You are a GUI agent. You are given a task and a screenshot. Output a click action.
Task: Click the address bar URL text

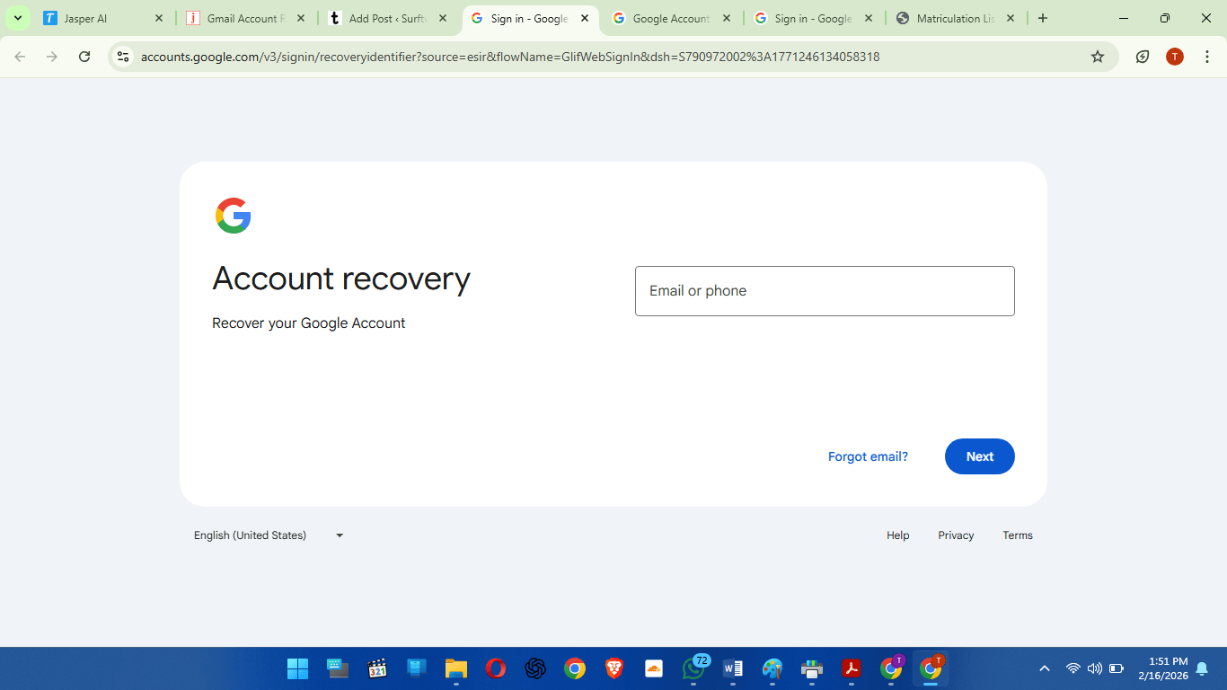click(x=510, y=57)
